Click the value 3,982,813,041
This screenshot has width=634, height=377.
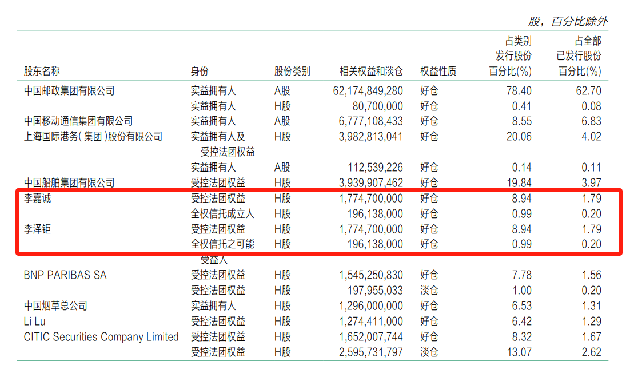pyautogui.click(x=371, y=136)
